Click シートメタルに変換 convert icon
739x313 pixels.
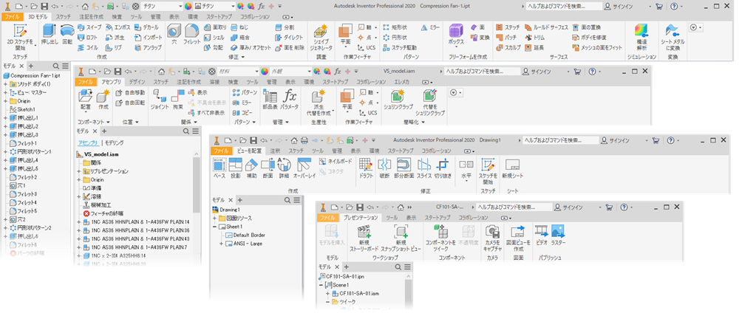click(x=672, y=37)
